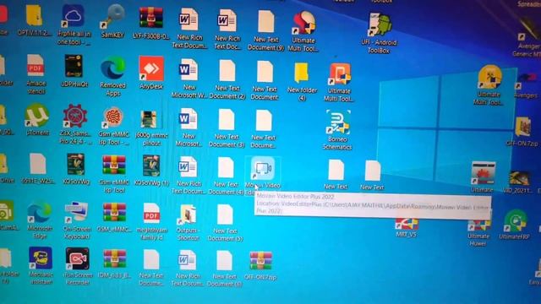The image size is (541, 304).
Task: Select New Text Document (6) file
Action: pos(224,261)
